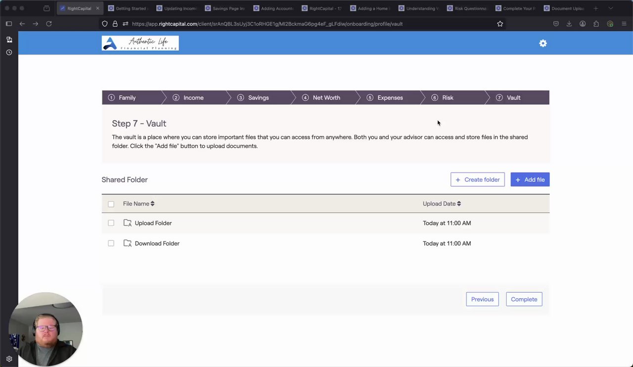The width and height of the screenshot is (633, 367).
Task: Click the browser address bar URL
Action: tap(267, 24)
